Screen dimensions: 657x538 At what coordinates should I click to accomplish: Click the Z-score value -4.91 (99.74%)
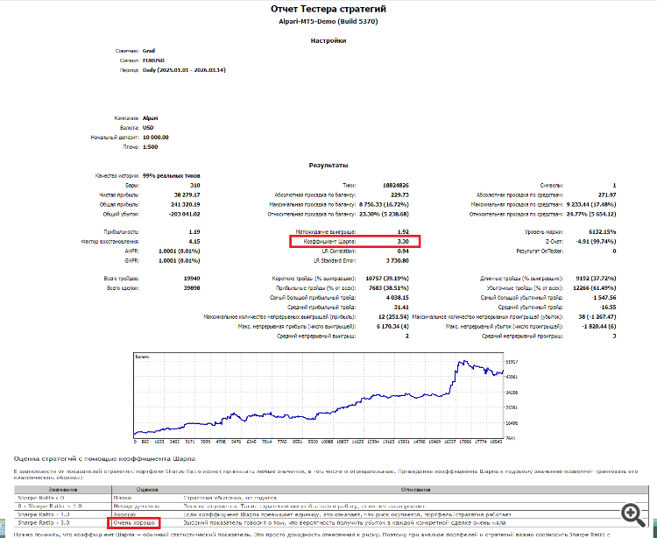coord(596,241)
